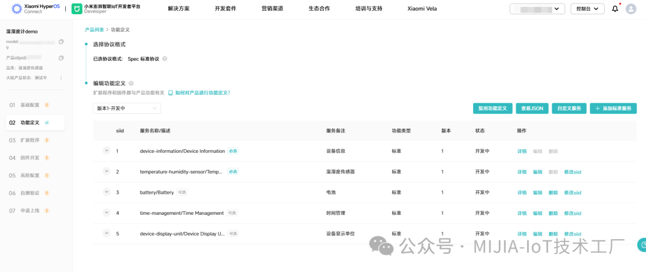This screenshot has width=646, height=272.
Task: Copy the 产品id(pid) with copy icon
Action: click(x=61, y=58)
